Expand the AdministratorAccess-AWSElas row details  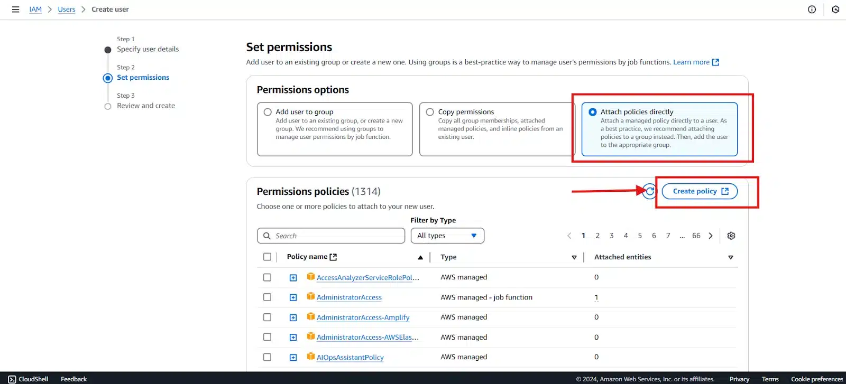point(293,338)
